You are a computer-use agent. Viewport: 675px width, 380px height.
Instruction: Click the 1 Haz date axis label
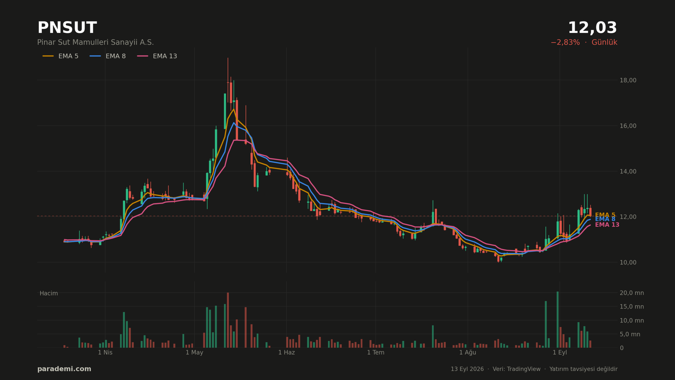[286, 353]
